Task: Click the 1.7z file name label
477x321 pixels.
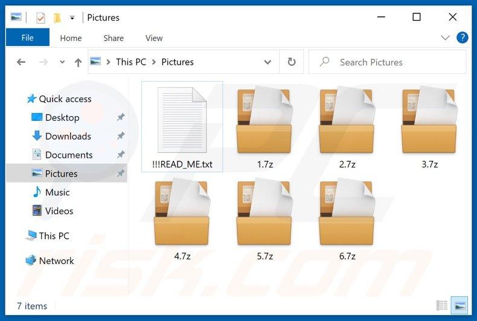Action: 265,164
